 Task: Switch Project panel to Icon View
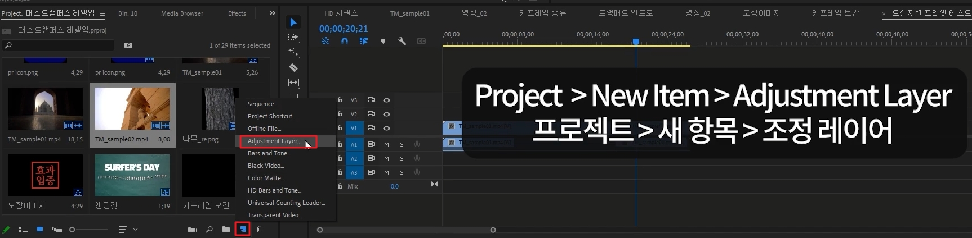point(40,230)
